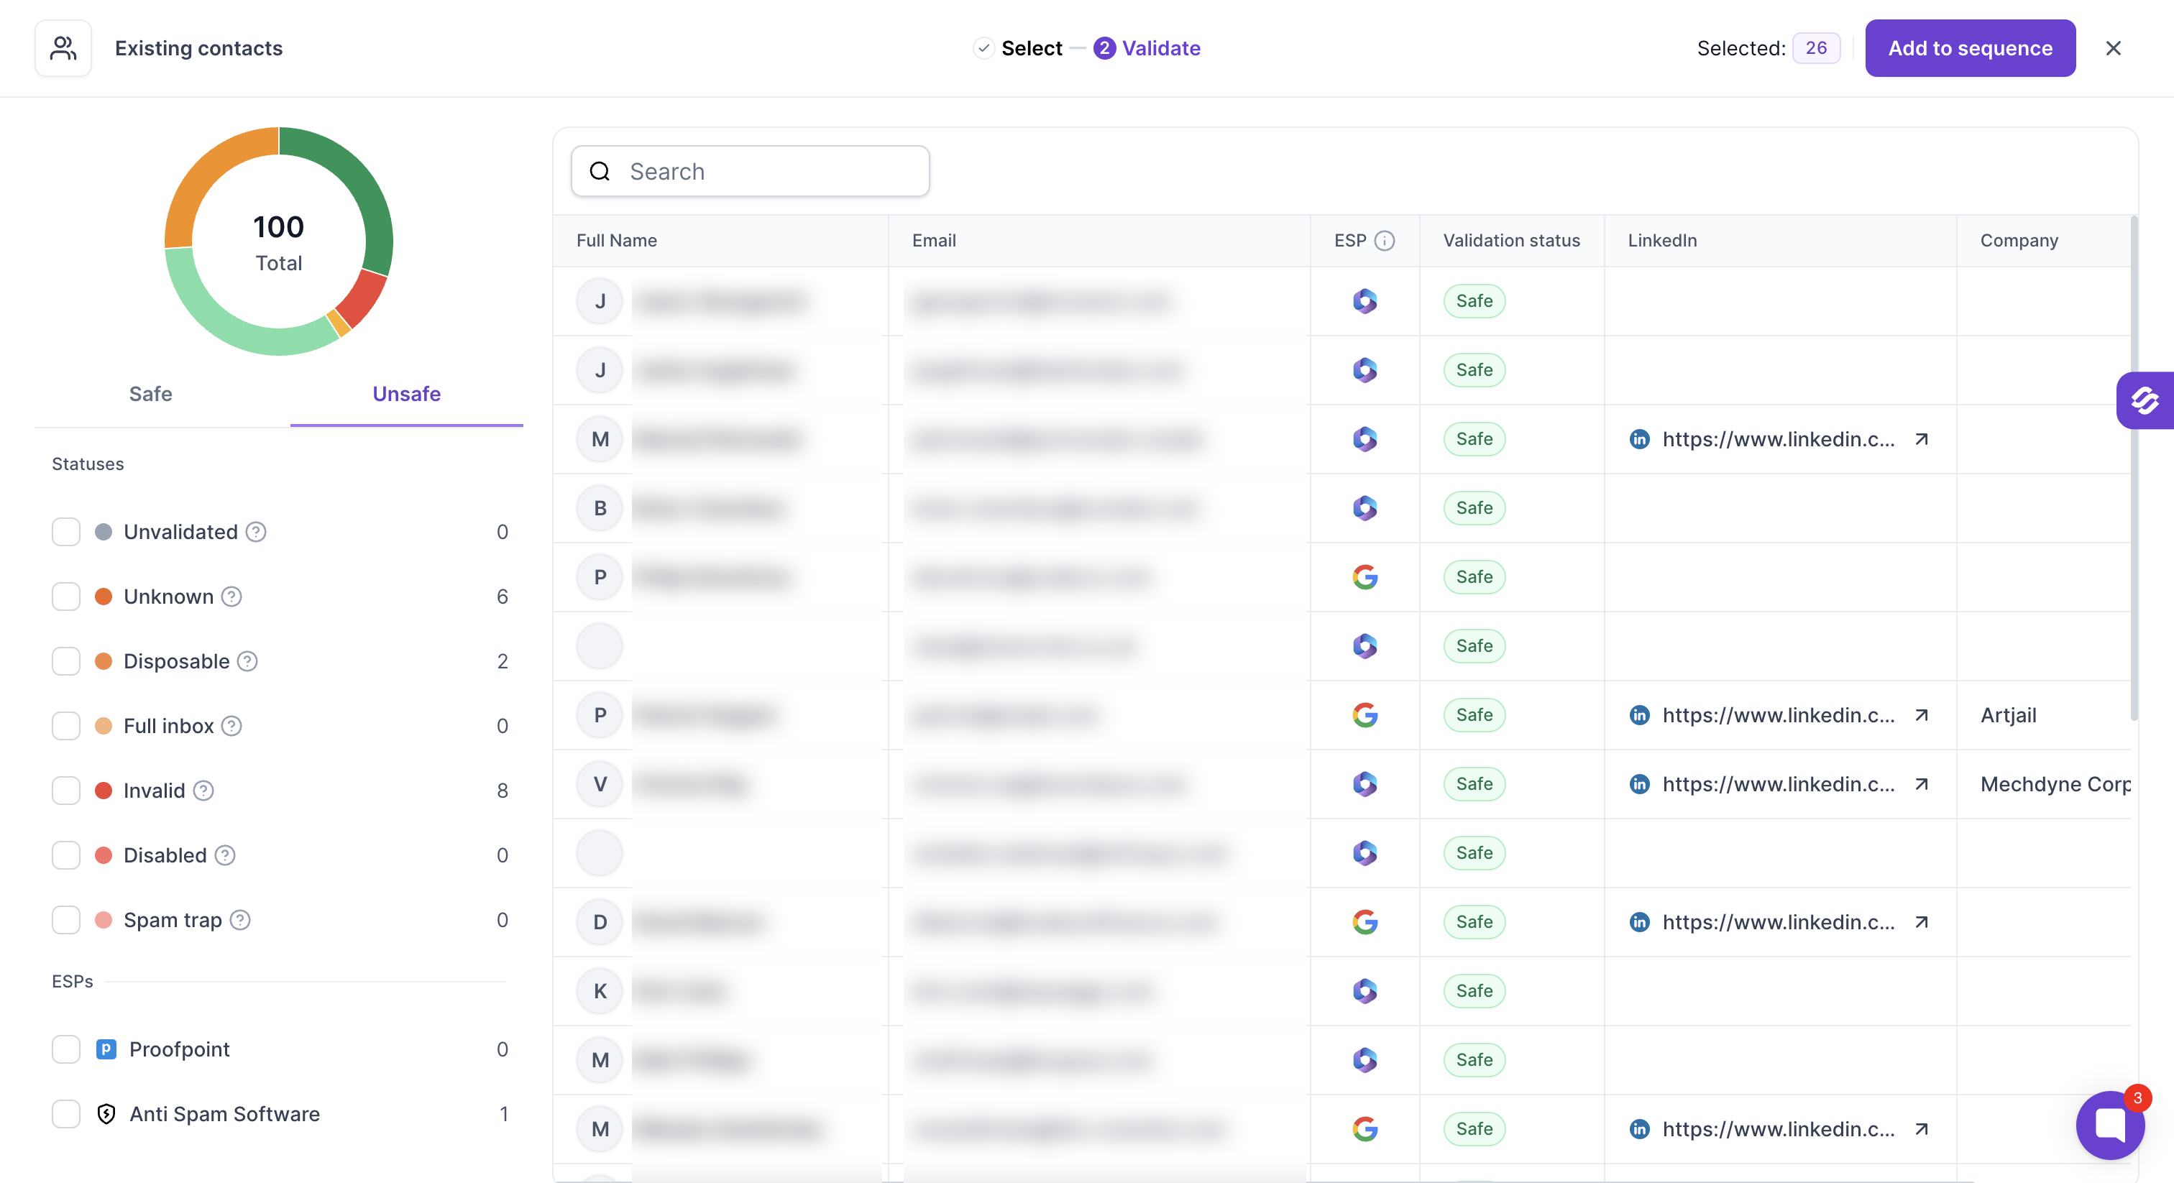The height and width of the screenshot is (1183, 2174).
Task: Check the Spam trap status checkbox
Action: [x=66, y=920]
